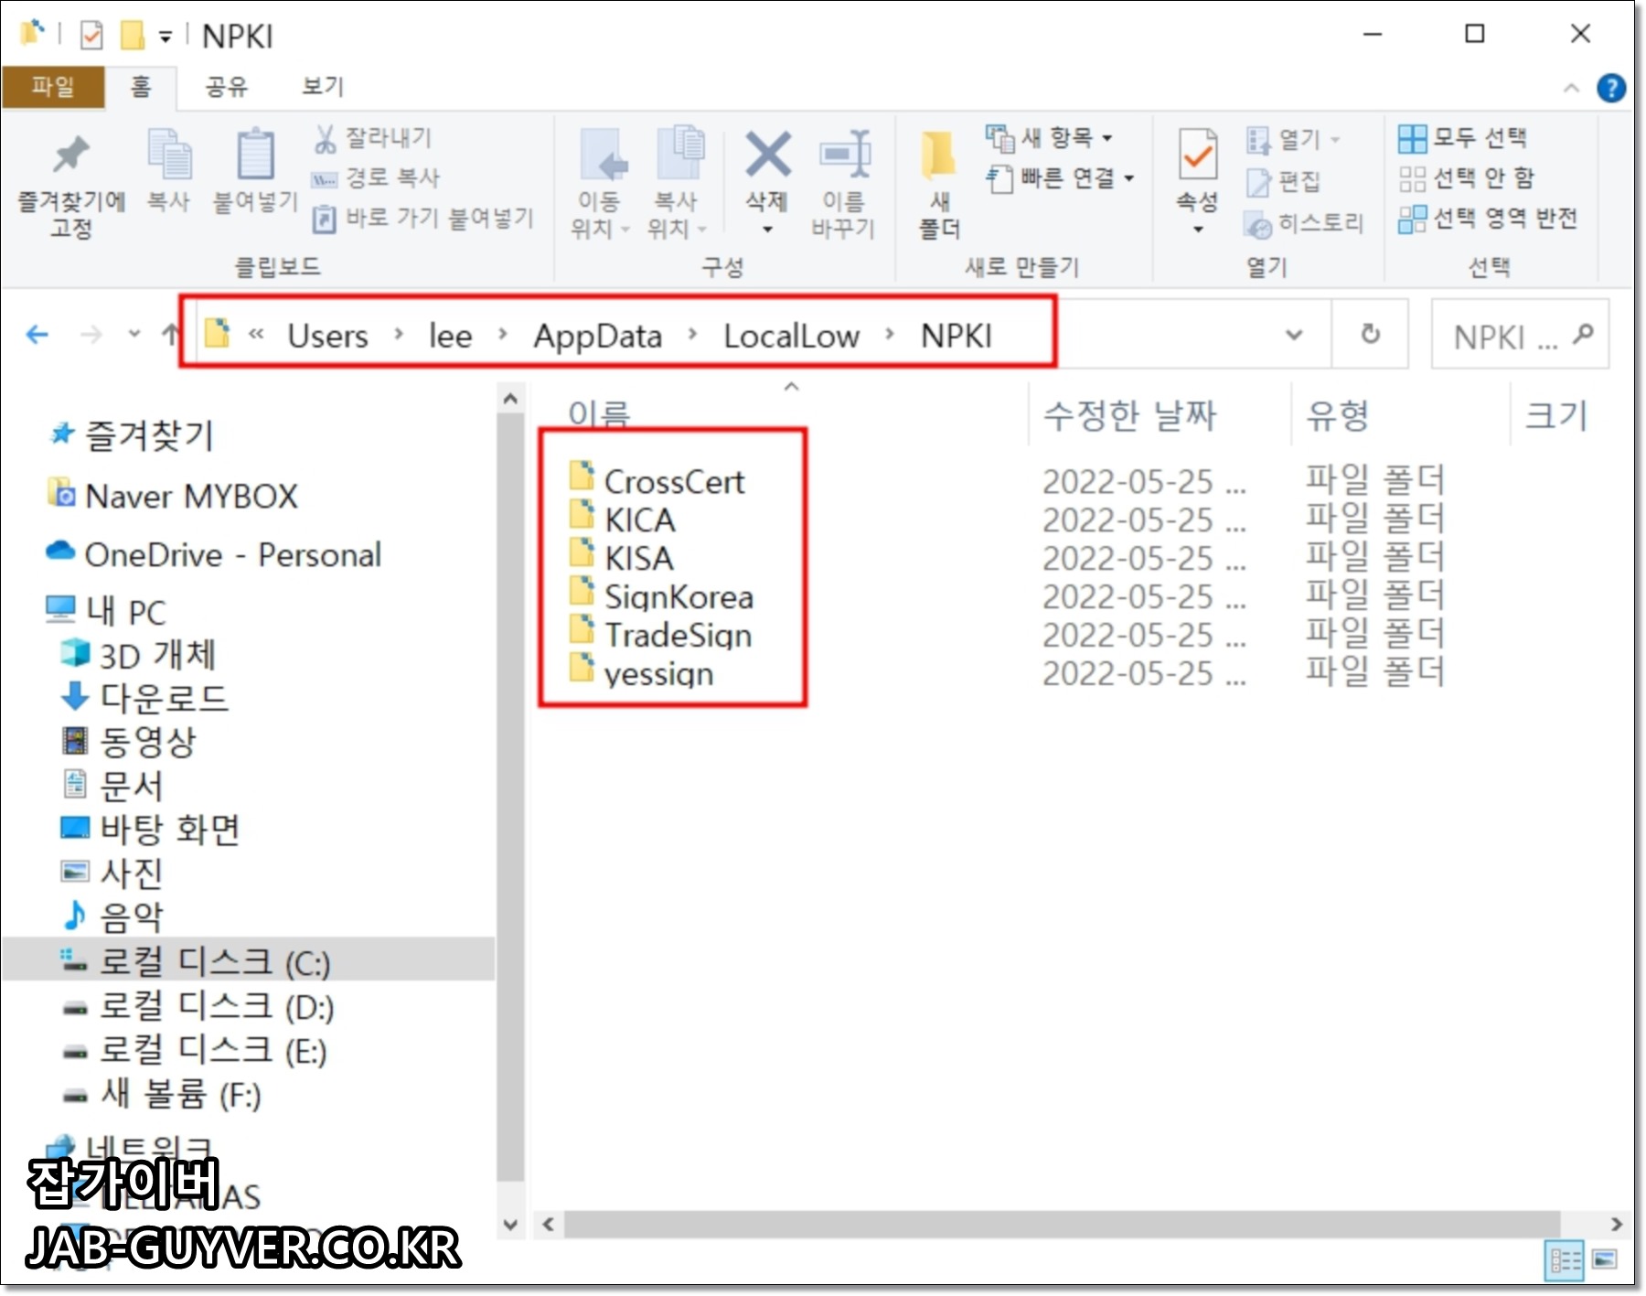Image resolution: width=1646 pixels, height=1296 pixels.
Task: Invert the selection
Action: [1488, 218]
